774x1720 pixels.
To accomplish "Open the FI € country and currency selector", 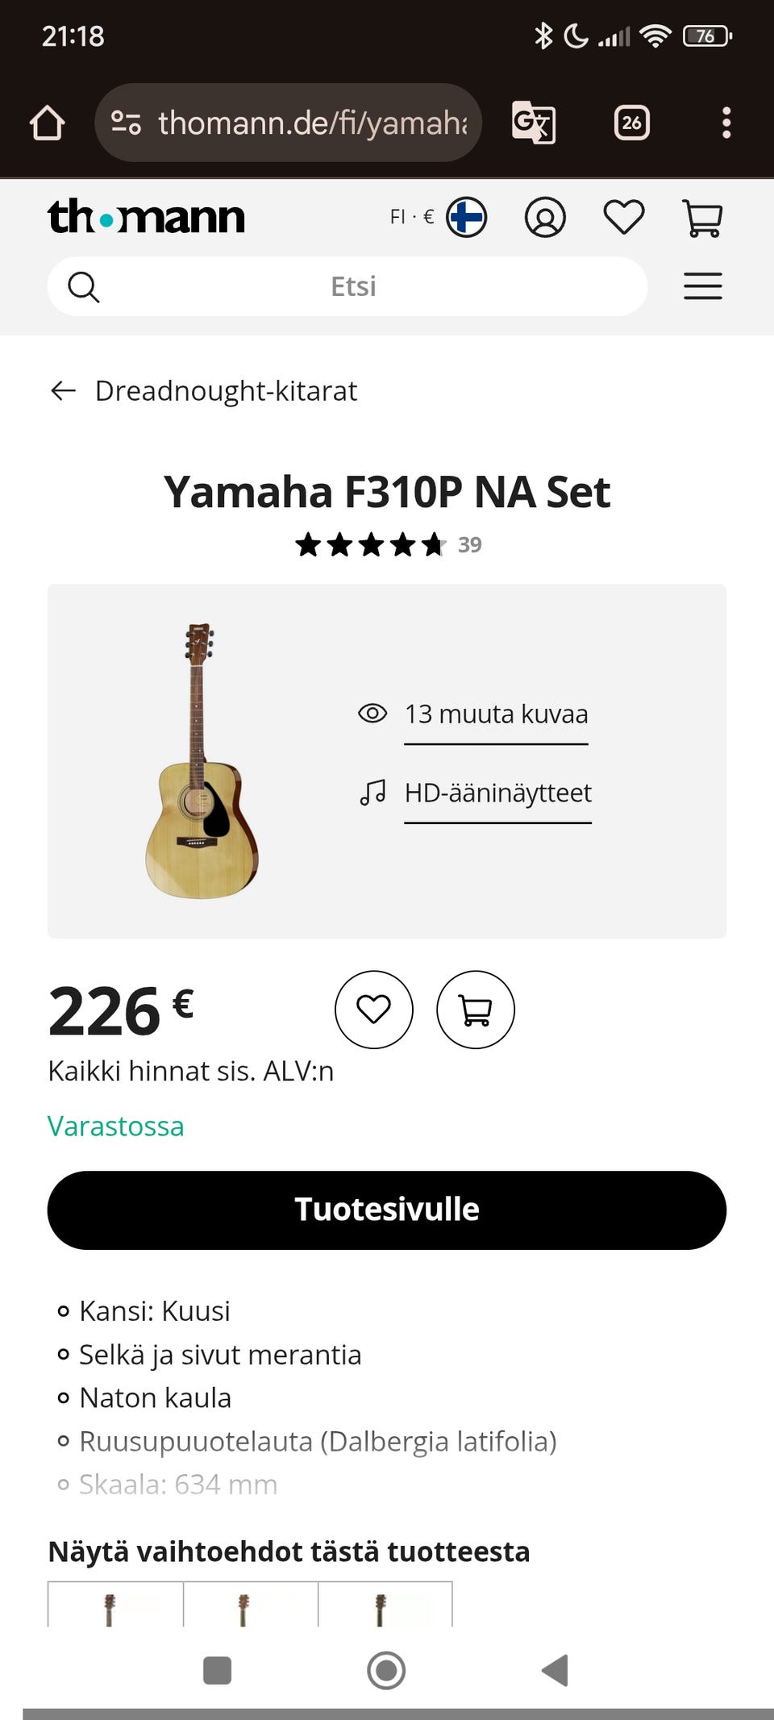I will 438,217.
